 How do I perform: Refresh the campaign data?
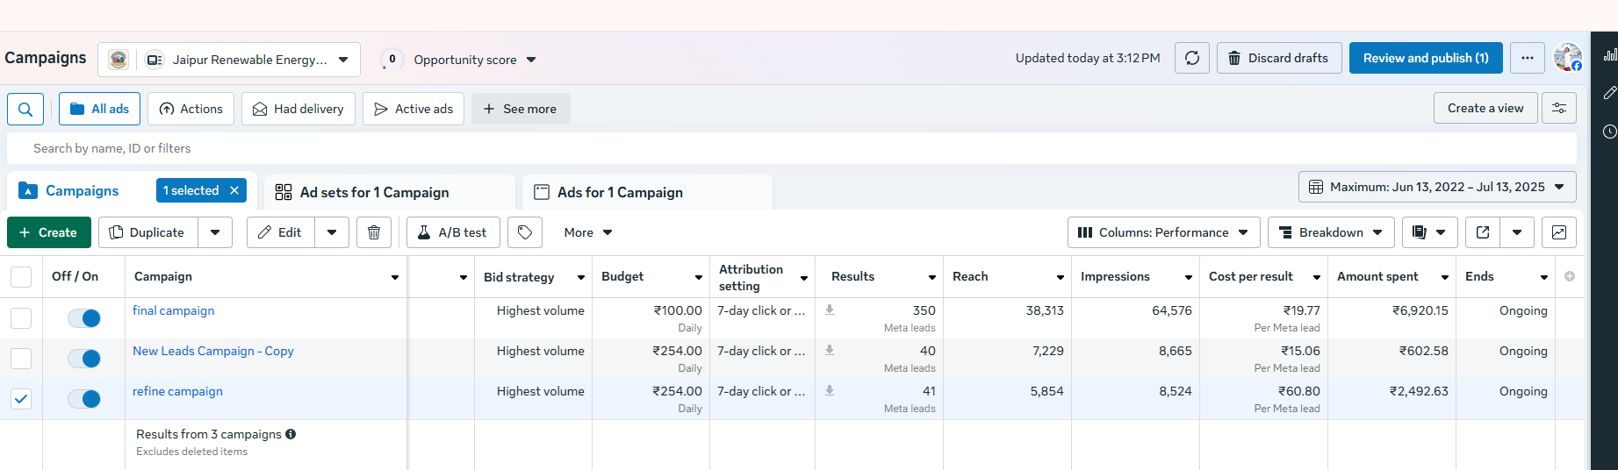[x=1191, y=59]
